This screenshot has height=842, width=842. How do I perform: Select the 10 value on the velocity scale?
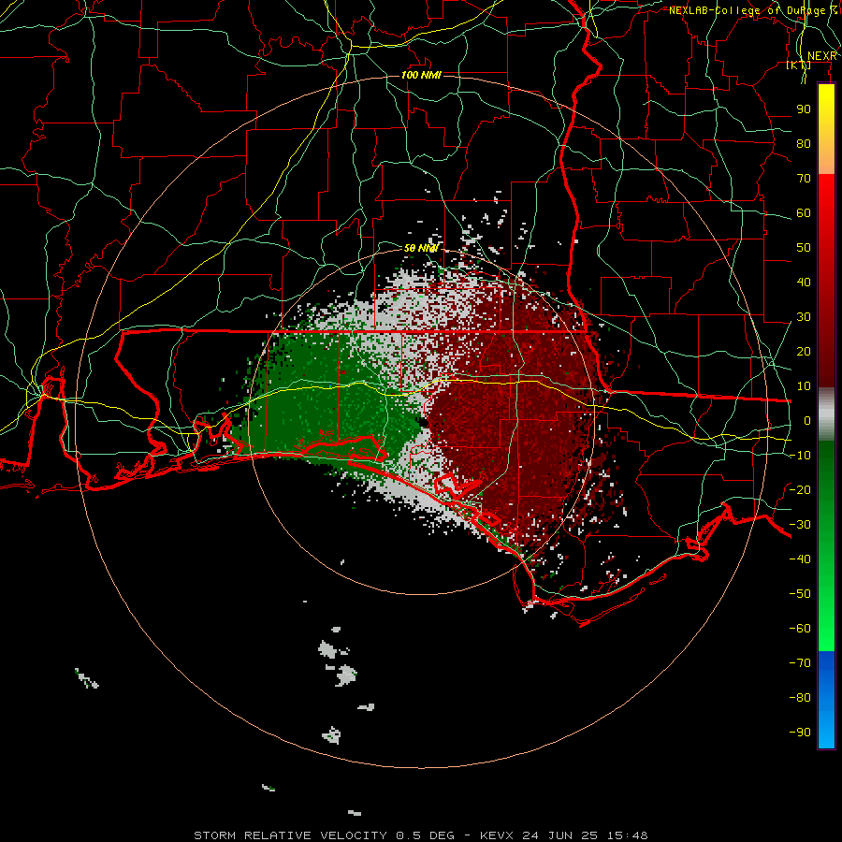coord(804,386)
